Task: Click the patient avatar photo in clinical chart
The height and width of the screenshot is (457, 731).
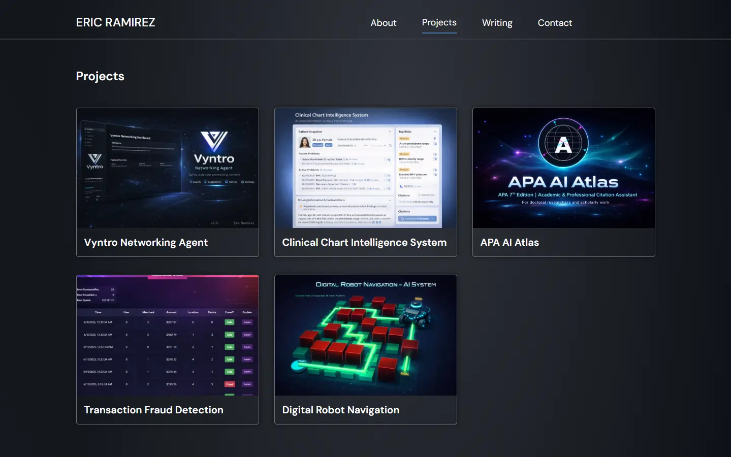Action: tap(305, 142)
